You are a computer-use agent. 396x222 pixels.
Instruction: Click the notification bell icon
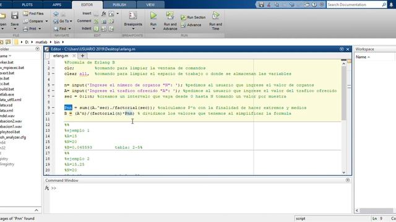click(x=391, y=4)
